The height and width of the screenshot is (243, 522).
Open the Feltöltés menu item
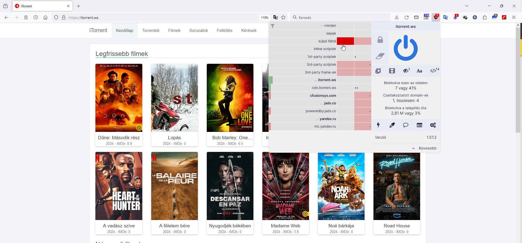(x=225, y=31)
